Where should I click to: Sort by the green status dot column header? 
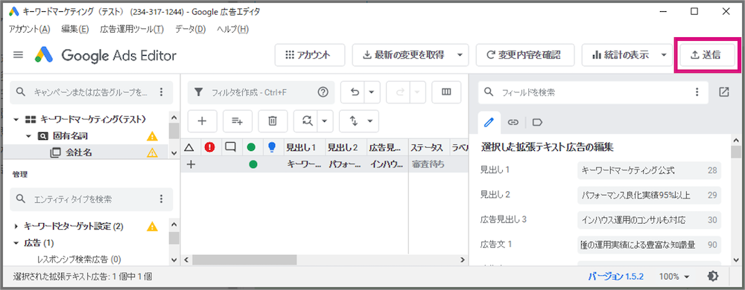pyautogui.click(x=252, y=147)
